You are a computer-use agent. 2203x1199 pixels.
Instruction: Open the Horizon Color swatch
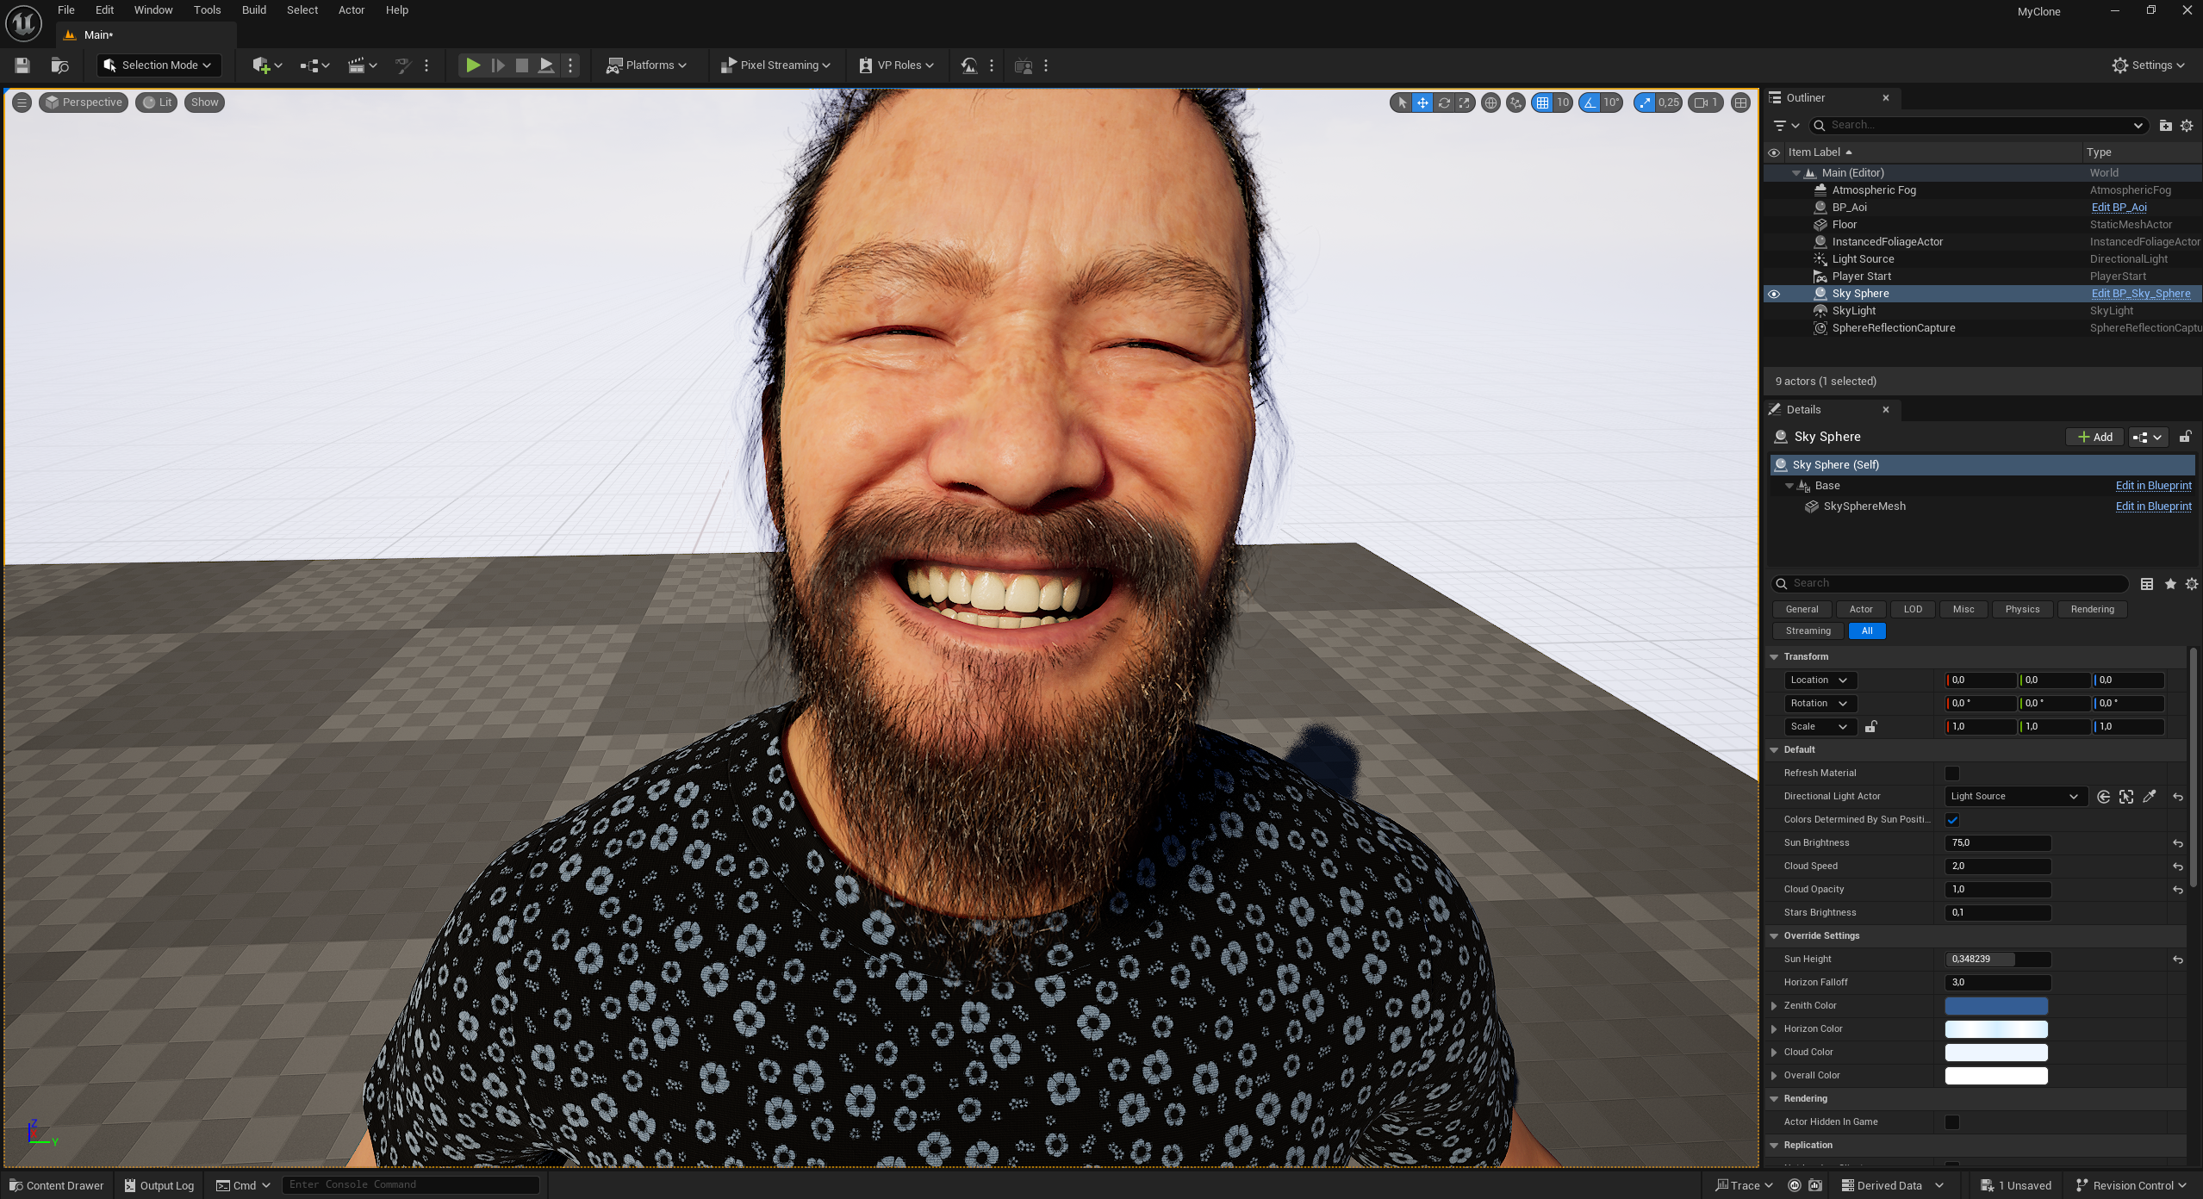point(1995,1029)
